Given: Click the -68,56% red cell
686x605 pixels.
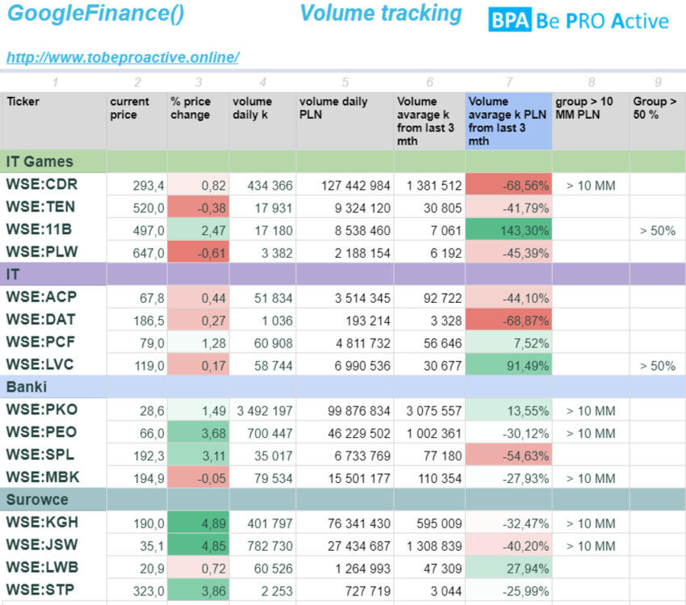Looking at the screenshot, I should 508,185.
